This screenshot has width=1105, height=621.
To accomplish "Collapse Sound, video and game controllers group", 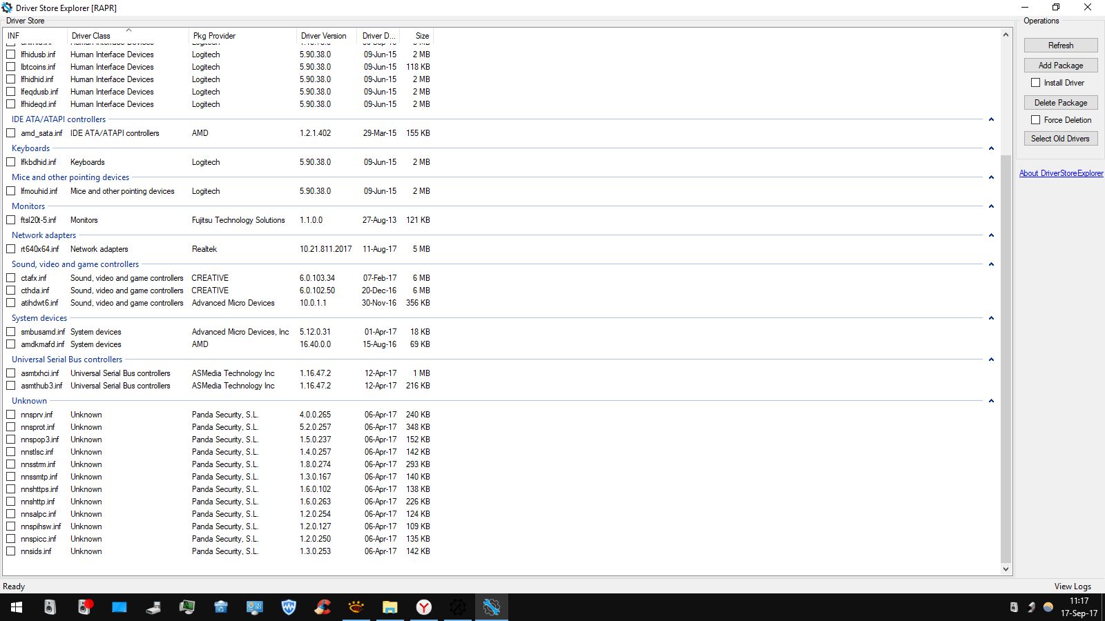I will pos(991,264).
